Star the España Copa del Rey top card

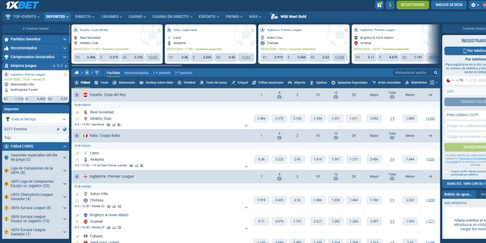(x=159, y=30)
